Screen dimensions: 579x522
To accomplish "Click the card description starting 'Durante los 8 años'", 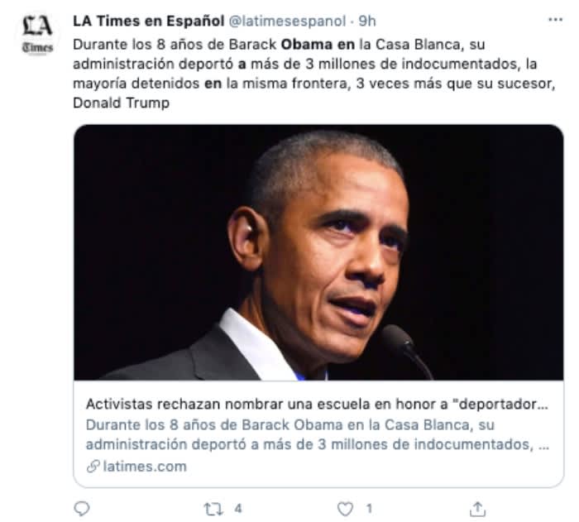I will 318,434.
